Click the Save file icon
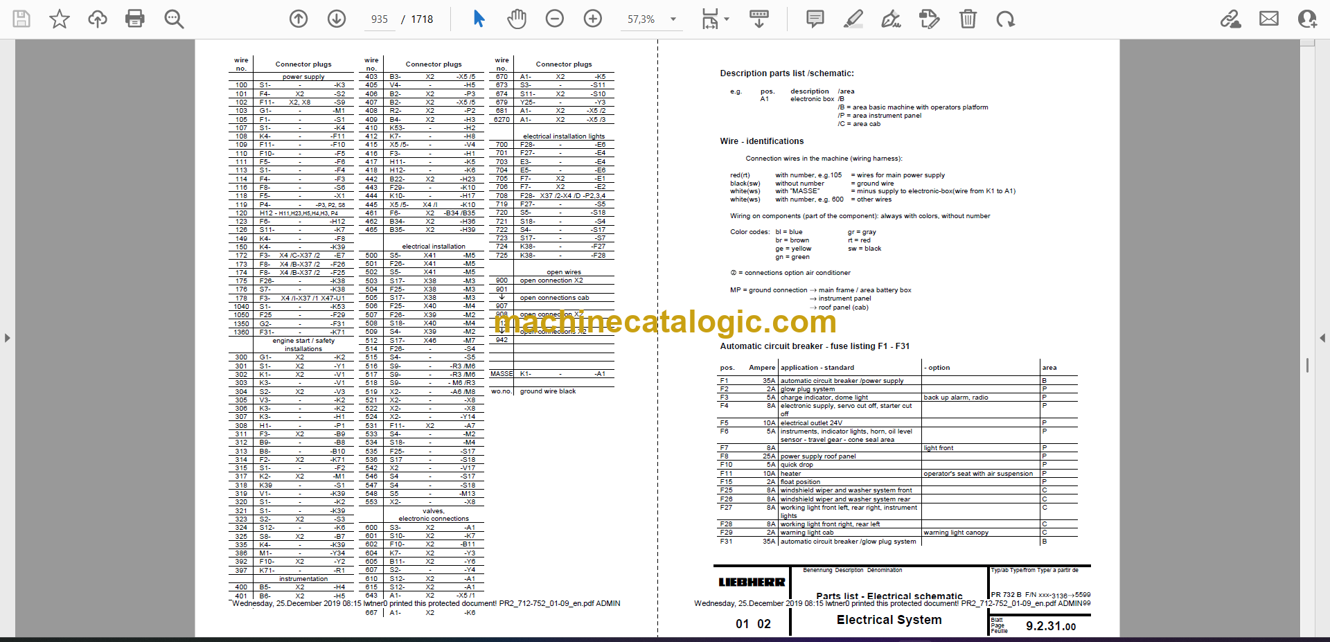Viewport: 1330px width, 642px height. tap(21, 19)
